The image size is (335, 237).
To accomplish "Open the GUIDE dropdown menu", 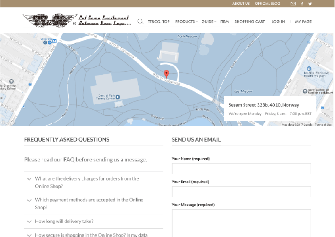I will [209, 21].
